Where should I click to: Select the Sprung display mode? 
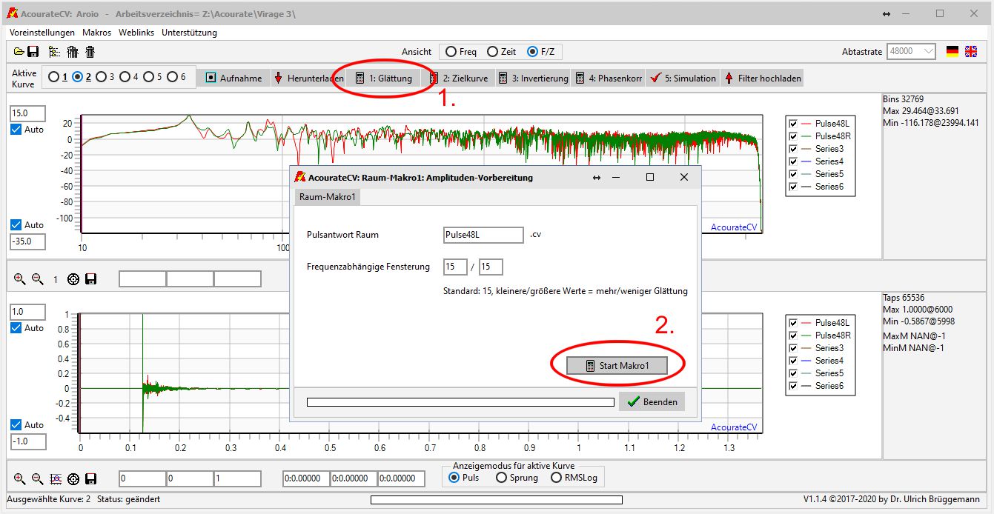click(502, 478)
